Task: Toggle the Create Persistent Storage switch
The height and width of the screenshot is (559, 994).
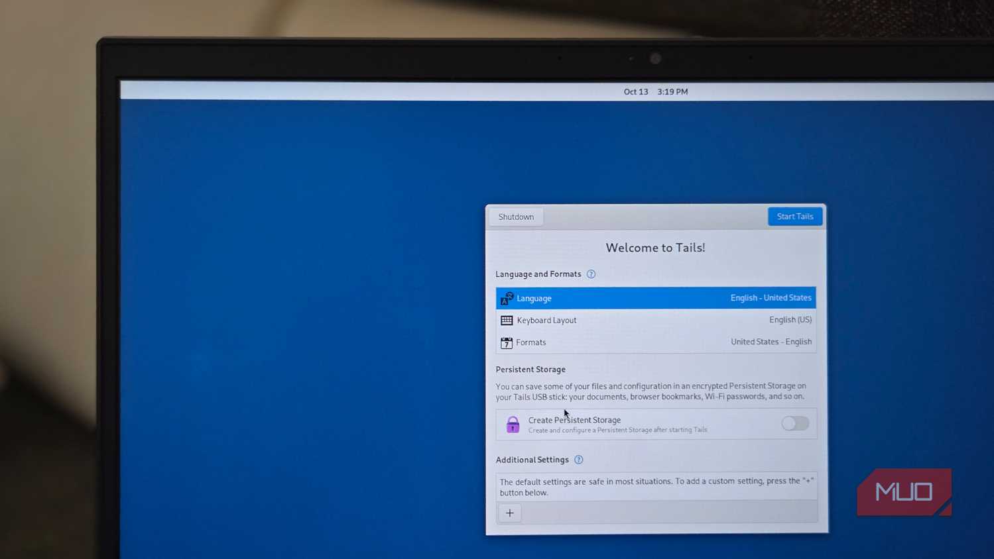Action: tap(795, 423)
